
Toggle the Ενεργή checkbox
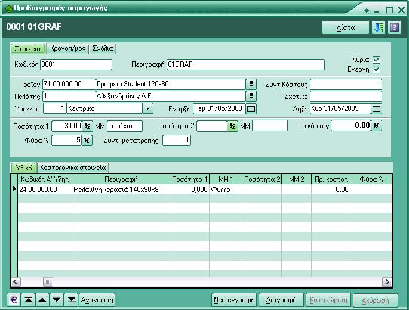click(376, 69)
